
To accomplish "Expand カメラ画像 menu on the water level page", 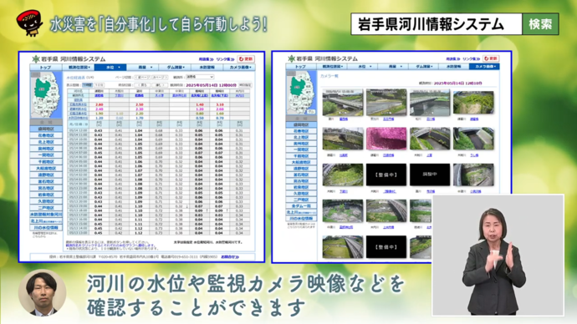I will pos(239,68).
